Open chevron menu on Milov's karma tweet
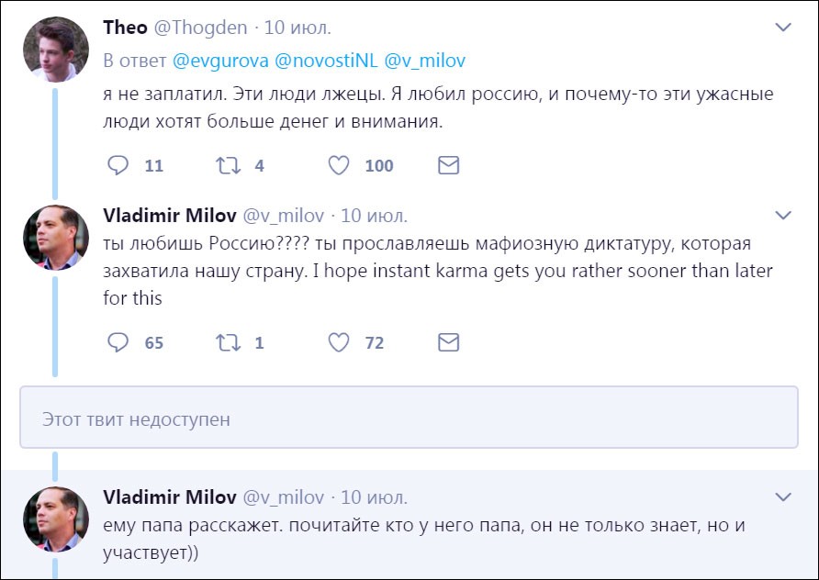Screen dimensions: 819x580 [x=783, y=216]
